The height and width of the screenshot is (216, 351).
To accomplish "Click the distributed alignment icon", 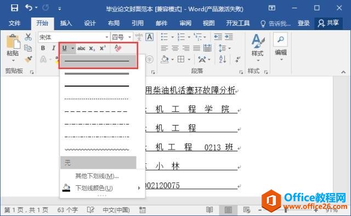I will point(207,48).
